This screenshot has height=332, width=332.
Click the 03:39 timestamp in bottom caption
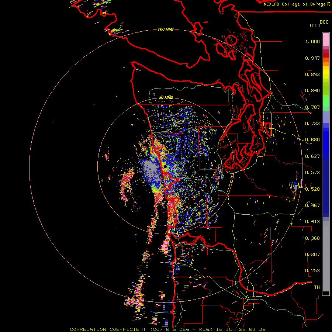(257, 329)
